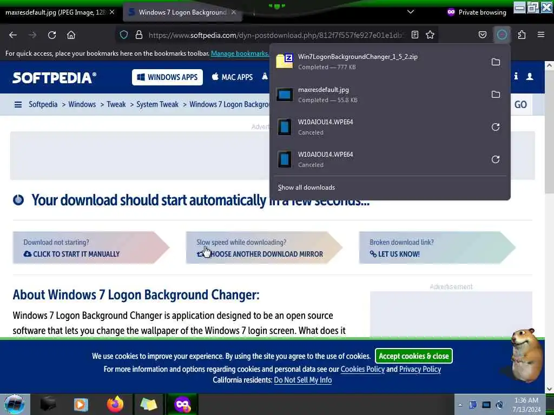Open the private browsing Firefox taskbar icon

[x=182, y=404]
